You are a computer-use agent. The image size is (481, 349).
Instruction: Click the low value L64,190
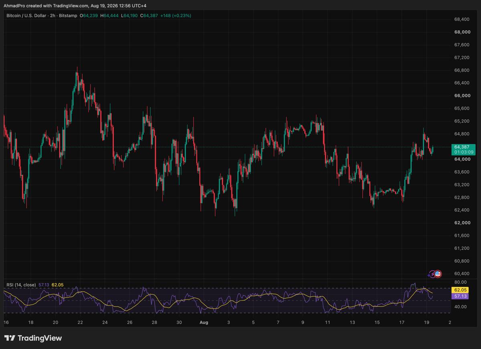pyautogui.click(x=129, y=16)
